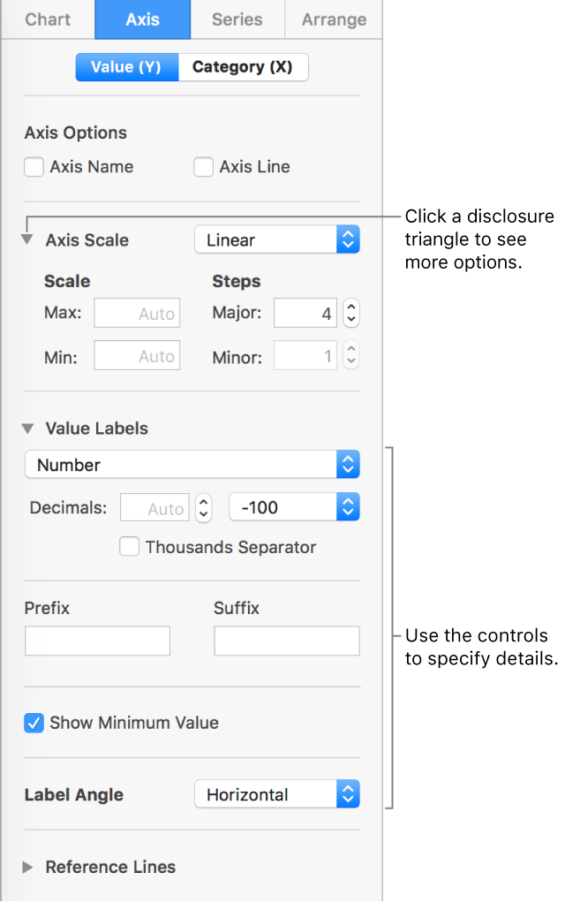The width and height of the screenshot is (565, 903).
Task: Check the Thousands Separator option
Action: pos(129,547)
